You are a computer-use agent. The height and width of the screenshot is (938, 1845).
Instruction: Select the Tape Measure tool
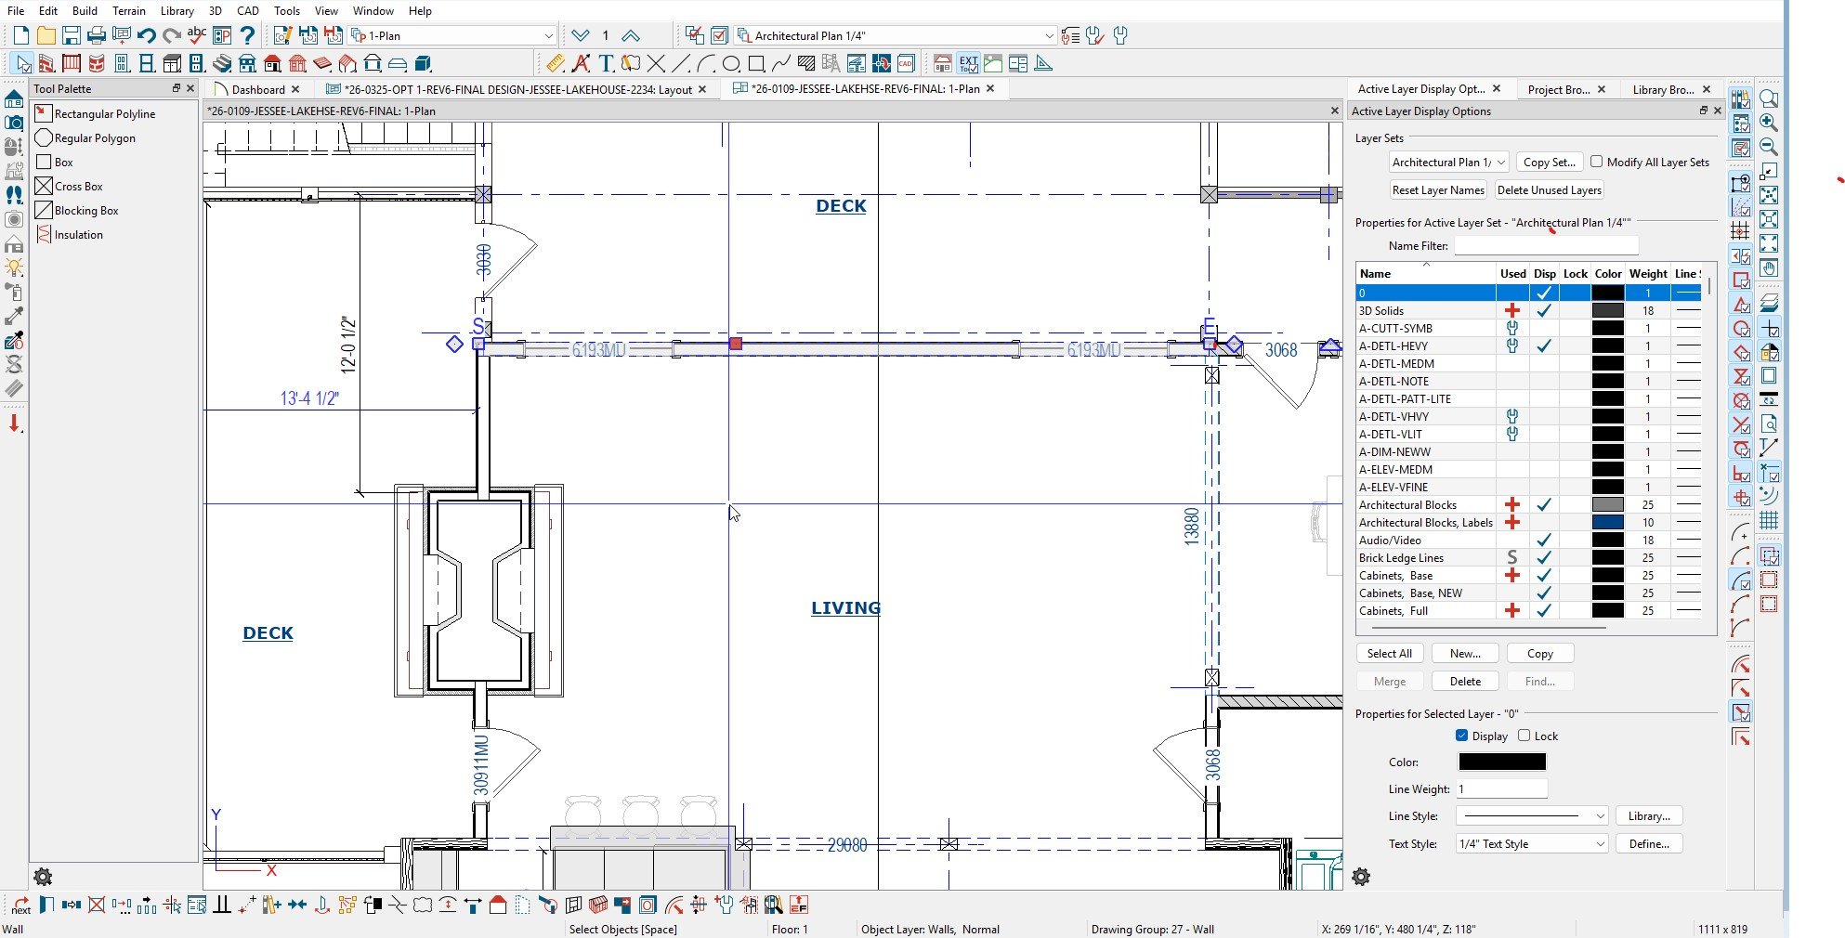(555, 63)
